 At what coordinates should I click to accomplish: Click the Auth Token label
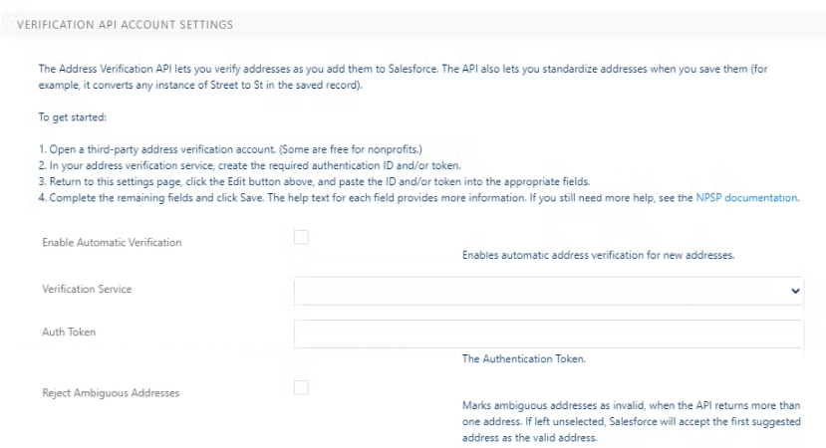pyautogui.click(x=69, y=332)
